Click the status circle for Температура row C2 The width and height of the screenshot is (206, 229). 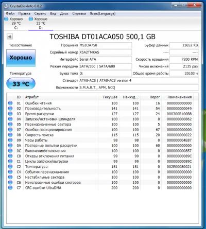point(10,167)
